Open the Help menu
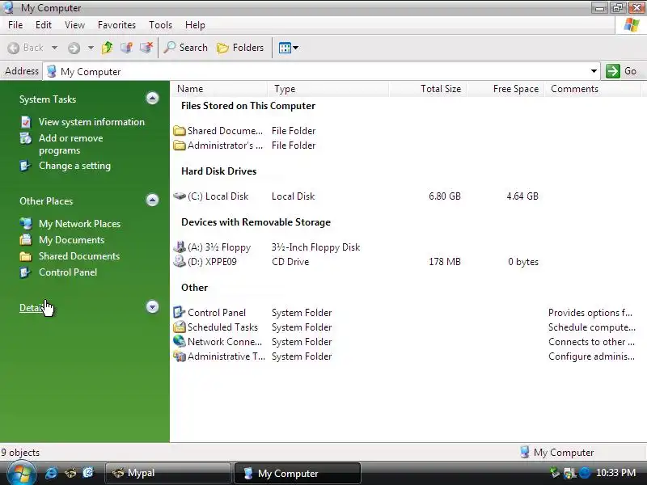Screen dimensions: 647x485 [x=195, y=25]
